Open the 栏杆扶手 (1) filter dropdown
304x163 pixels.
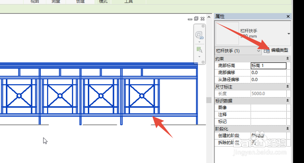point(238,51)
